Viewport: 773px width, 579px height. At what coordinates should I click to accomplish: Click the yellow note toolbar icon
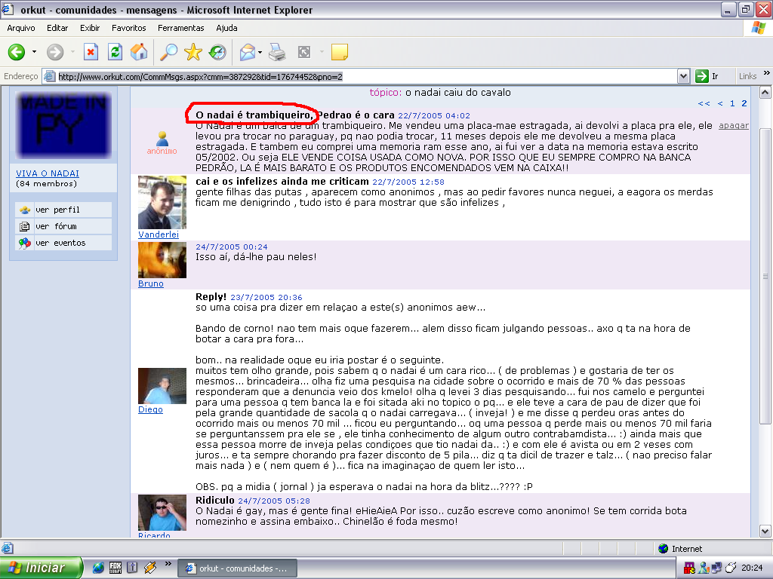340,52
